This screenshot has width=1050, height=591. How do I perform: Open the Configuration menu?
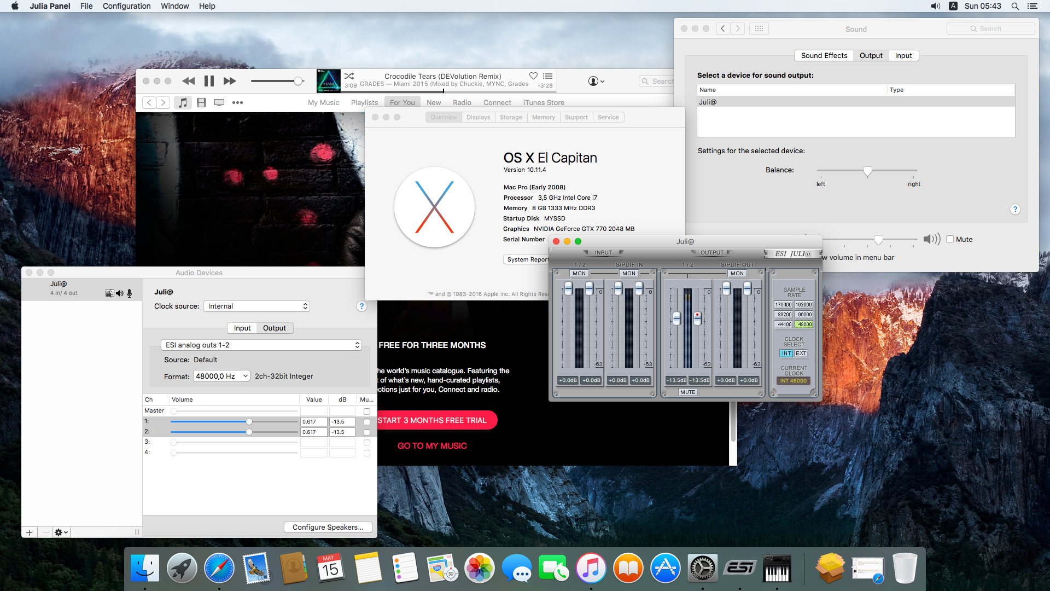click(126, 6)
